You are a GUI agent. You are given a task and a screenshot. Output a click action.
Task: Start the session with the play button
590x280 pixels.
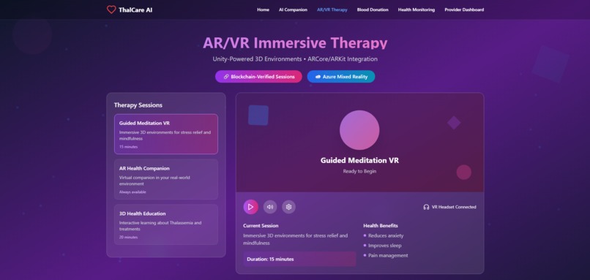250,207
